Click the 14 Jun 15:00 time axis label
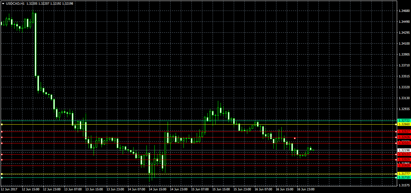The width and height of the screenshot is (411, 193). tap(157, 189)
